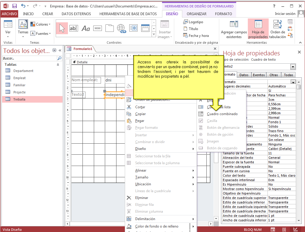Select the Projecte table
The height and width of the screenshot is (232, 305).
19,92
